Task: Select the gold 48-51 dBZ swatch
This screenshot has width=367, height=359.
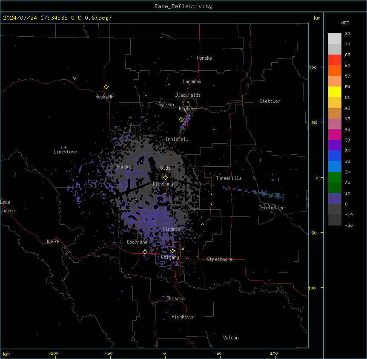Action: tap(335, 102)
